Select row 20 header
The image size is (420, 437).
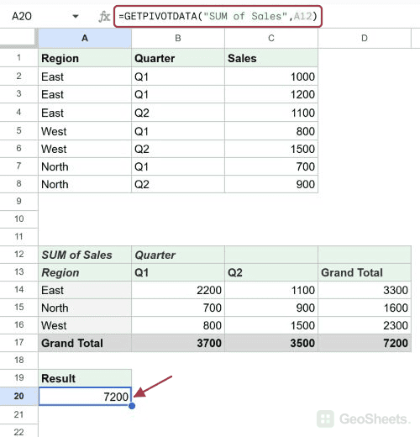[18, 396]
